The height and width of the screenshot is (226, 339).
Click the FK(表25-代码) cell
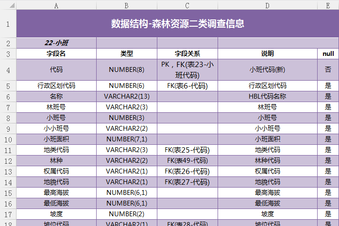coord(187,150)
